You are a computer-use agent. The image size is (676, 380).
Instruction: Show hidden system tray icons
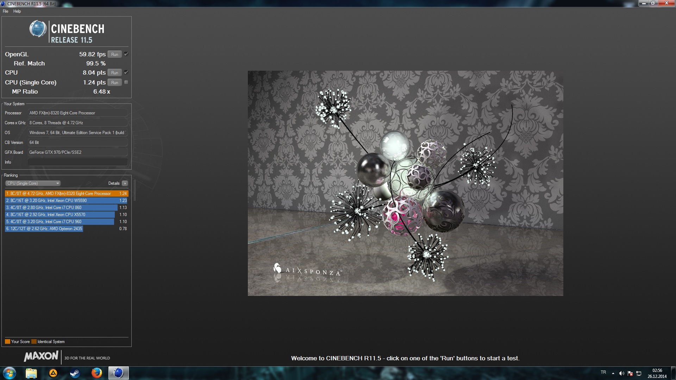pyautogui.click(x=613, y=373)
